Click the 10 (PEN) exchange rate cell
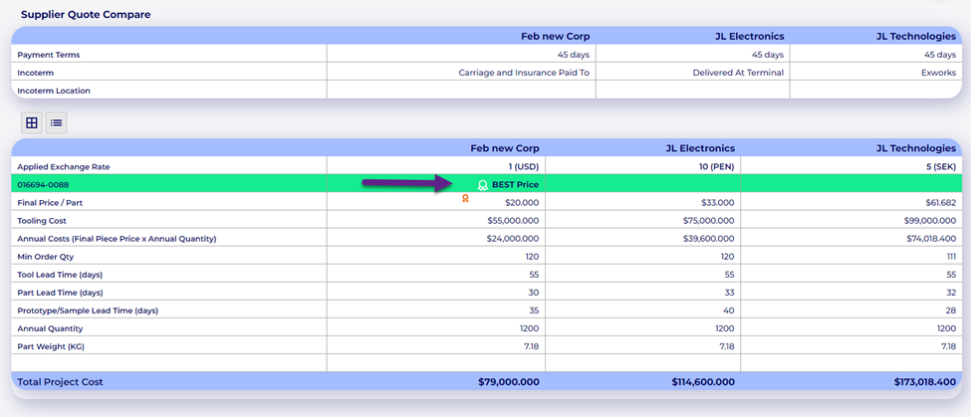This screenshot has width=971, height=417. pos(715,166)
